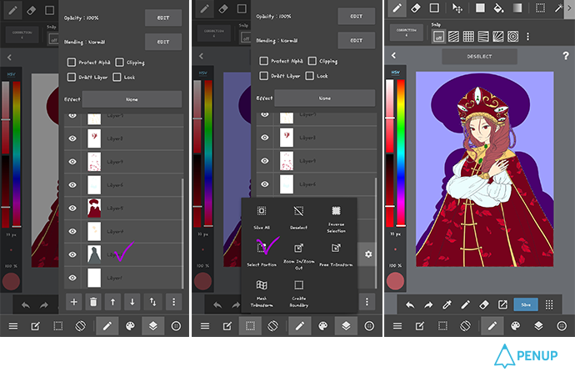This screenshot has width=575, height=377.
Task: Delete layer with trash icon in left panel
Action: pyautogui.click(x=93, y=302)
